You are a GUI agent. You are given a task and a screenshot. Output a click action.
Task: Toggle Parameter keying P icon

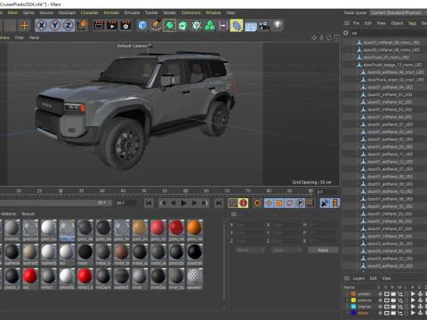tap(300, 203)
